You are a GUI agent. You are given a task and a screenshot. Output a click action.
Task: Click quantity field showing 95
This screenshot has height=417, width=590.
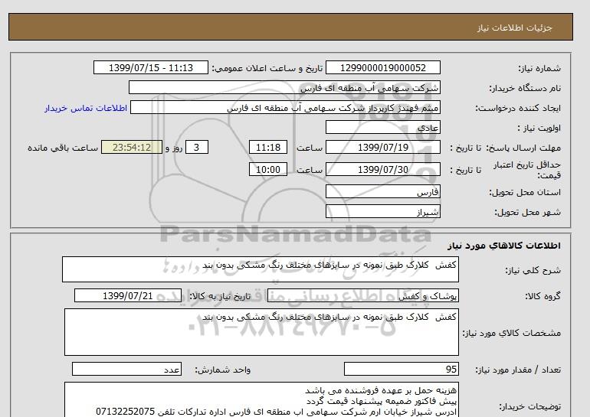(401, 369)
